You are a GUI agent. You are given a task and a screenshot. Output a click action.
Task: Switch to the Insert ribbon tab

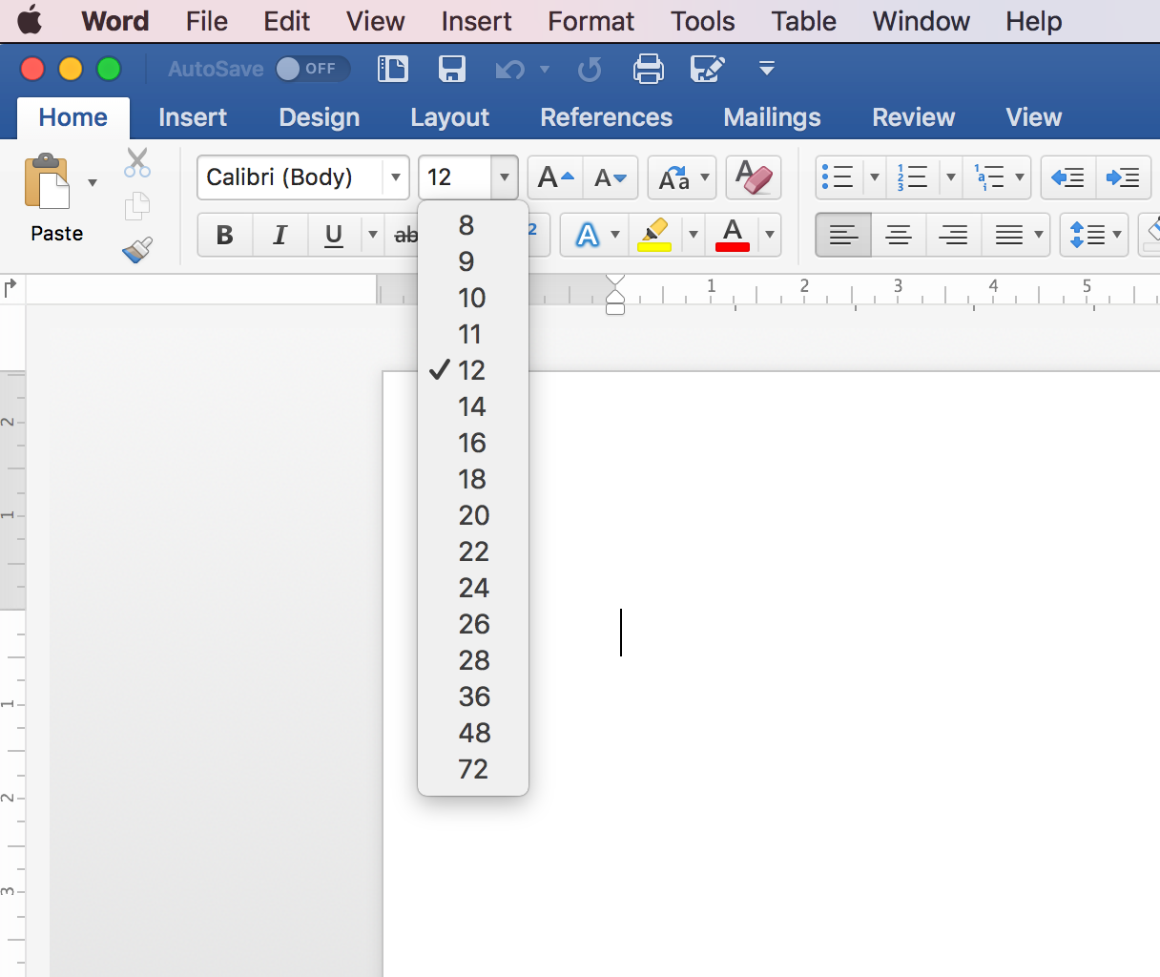193,117
